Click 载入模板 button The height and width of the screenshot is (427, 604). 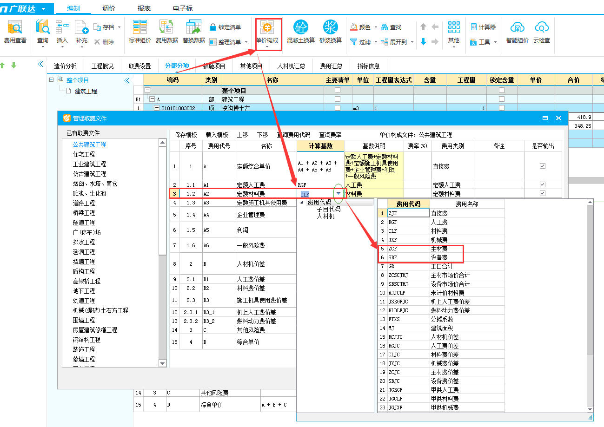[217, 135]
